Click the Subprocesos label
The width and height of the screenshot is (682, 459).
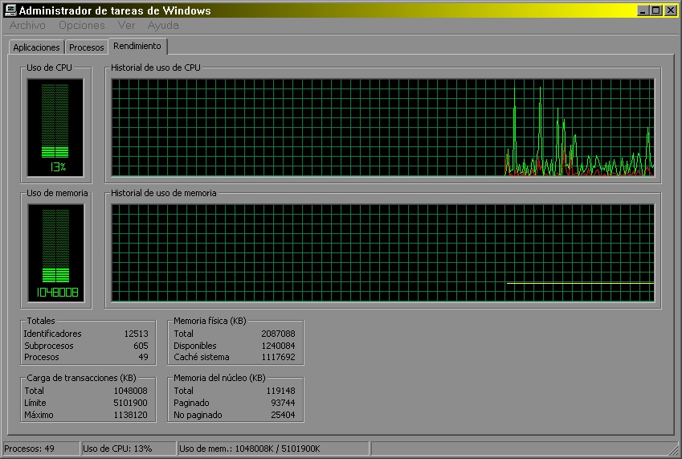click(49, 346)
